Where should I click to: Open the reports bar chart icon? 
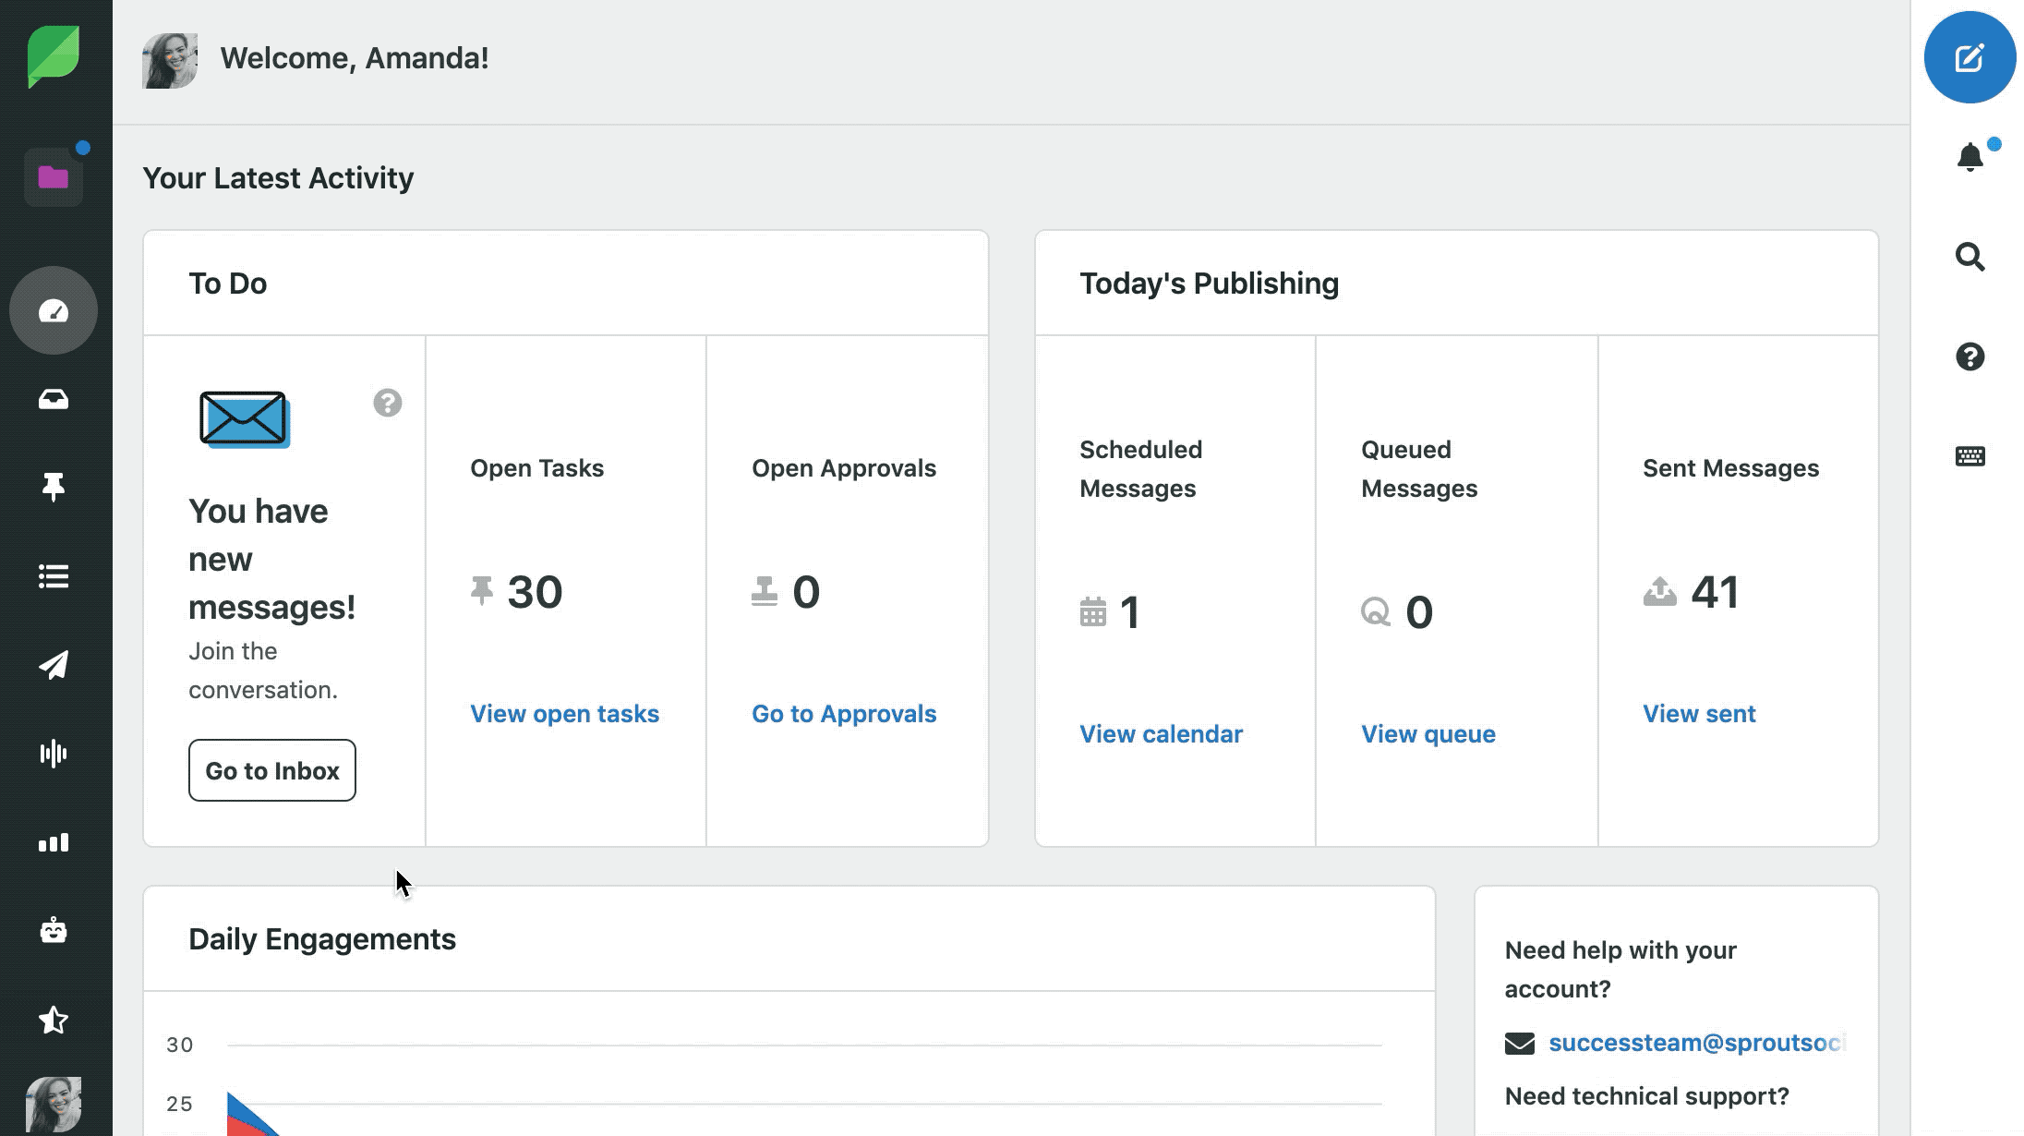[x=54, y=842]
